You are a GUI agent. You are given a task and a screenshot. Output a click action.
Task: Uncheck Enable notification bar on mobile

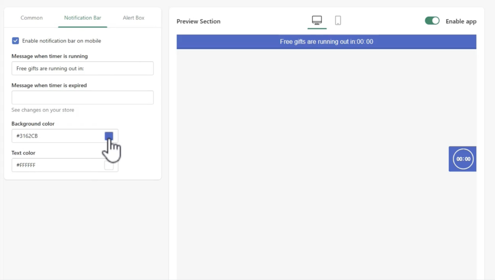click(15, 41)
